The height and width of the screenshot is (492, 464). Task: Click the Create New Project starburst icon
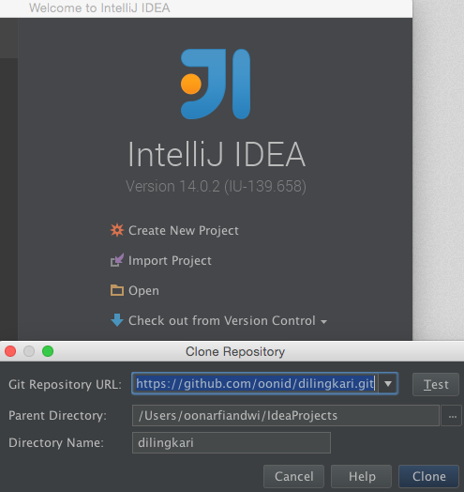117,230
